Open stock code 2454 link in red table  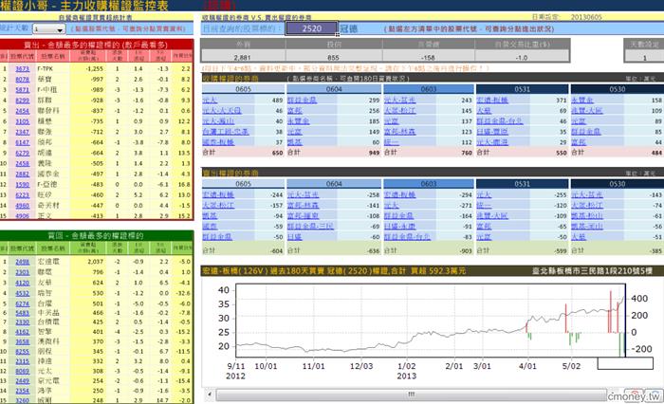[23, 111]
